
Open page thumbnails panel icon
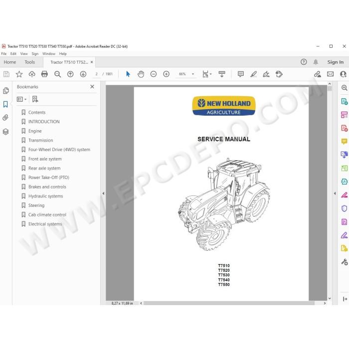click(x=6, y=91)
